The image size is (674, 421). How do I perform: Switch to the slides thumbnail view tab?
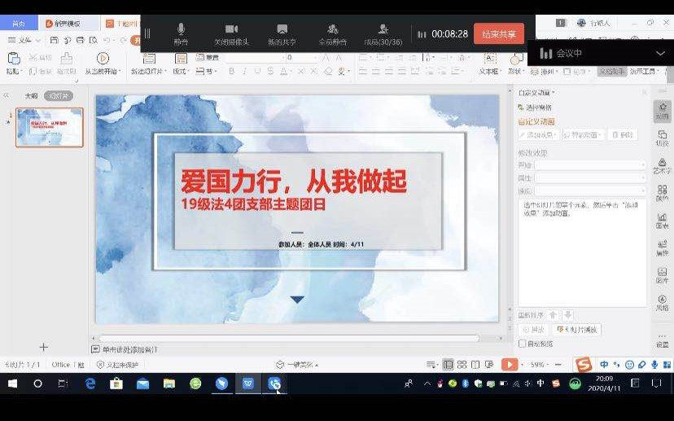coord(59,96)
